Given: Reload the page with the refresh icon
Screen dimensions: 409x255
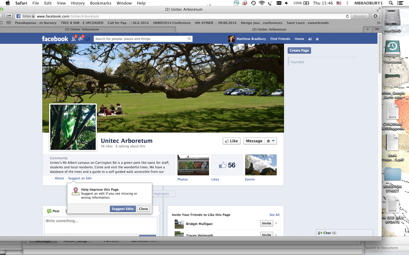Looking at the screenshot, I should (x=347, y=16).
